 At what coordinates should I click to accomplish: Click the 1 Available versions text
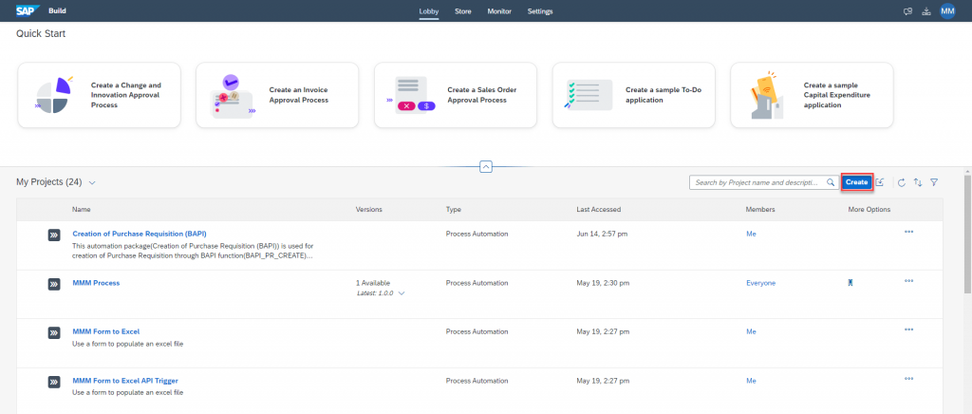[x=373, y=283]
